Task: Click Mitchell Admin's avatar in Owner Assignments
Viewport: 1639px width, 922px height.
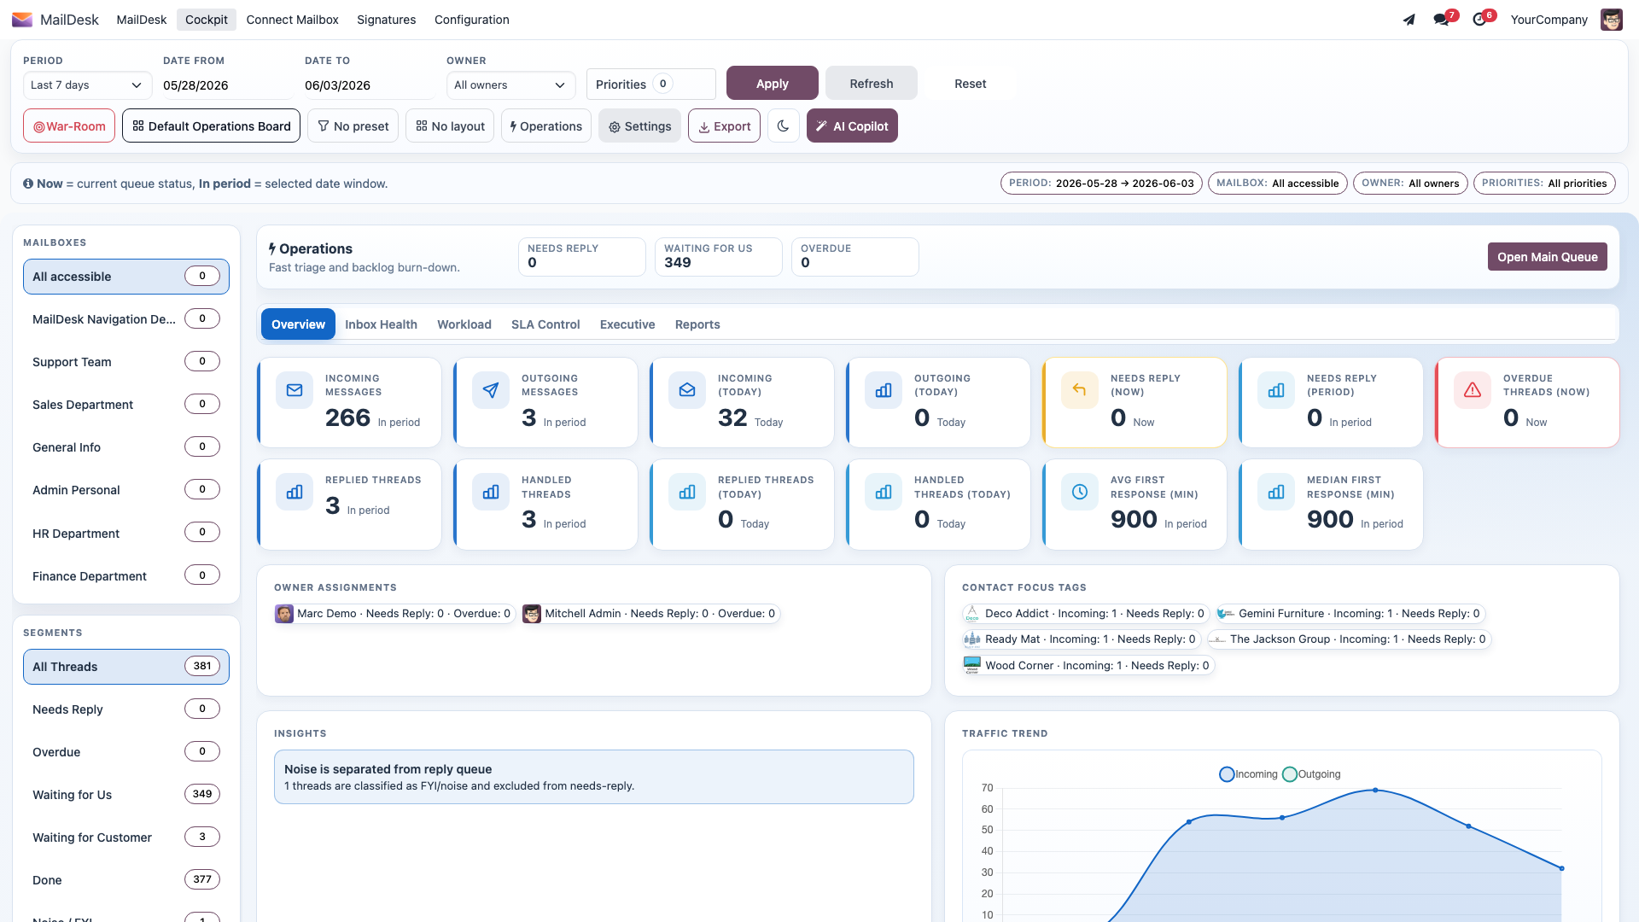Action: 532,614
